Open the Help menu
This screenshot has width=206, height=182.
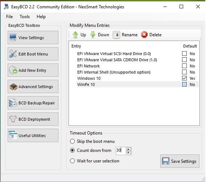41,17
